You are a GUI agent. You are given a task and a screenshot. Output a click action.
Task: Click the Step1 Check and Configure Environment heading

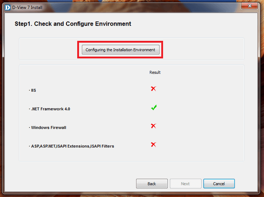73,24
